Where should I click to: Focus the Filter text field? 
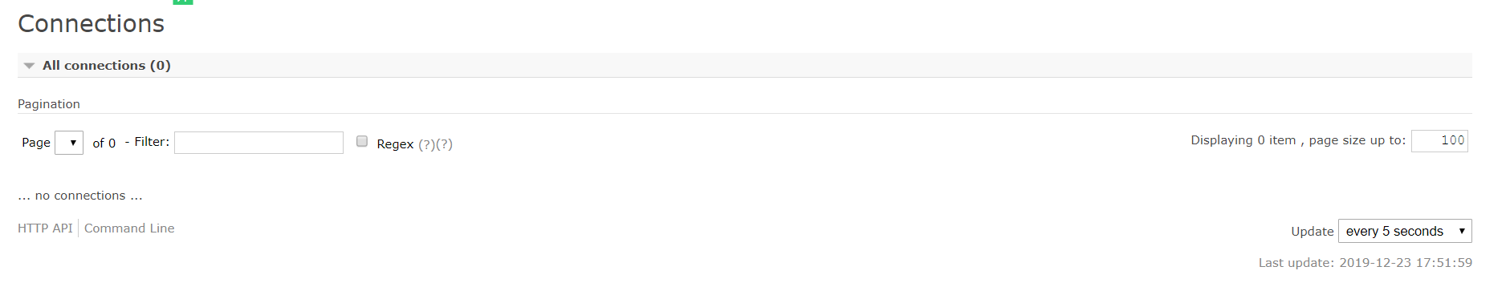258,143
